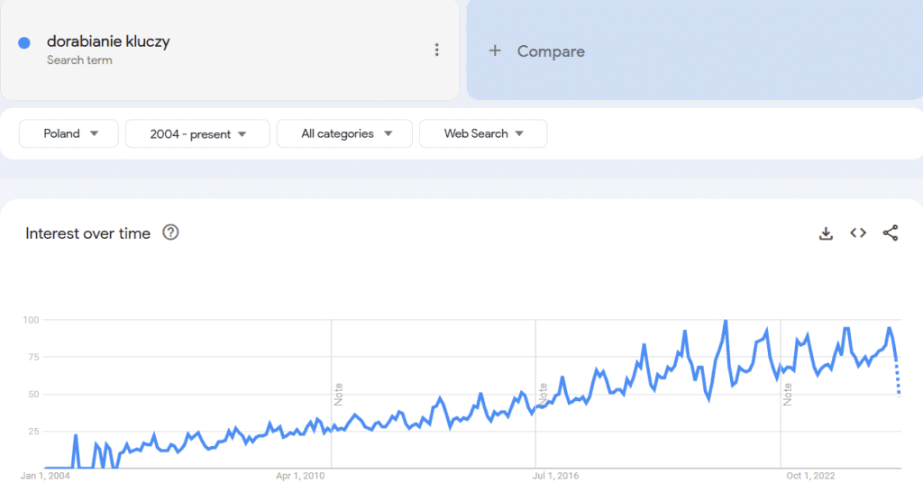This screenshot has height=492, width=923.
Task: Click the Compare button
Action: 551,51
